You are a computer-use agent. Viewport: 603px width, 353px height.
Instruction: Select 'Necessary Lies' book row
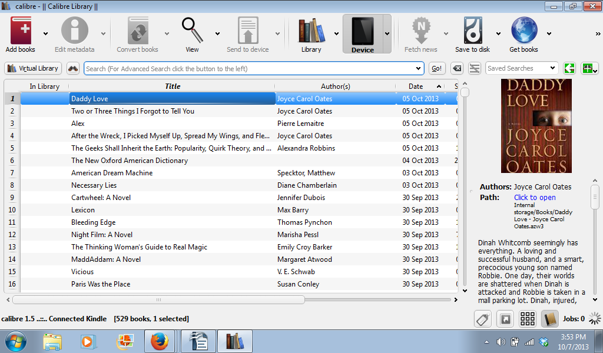tap(238, 185)
